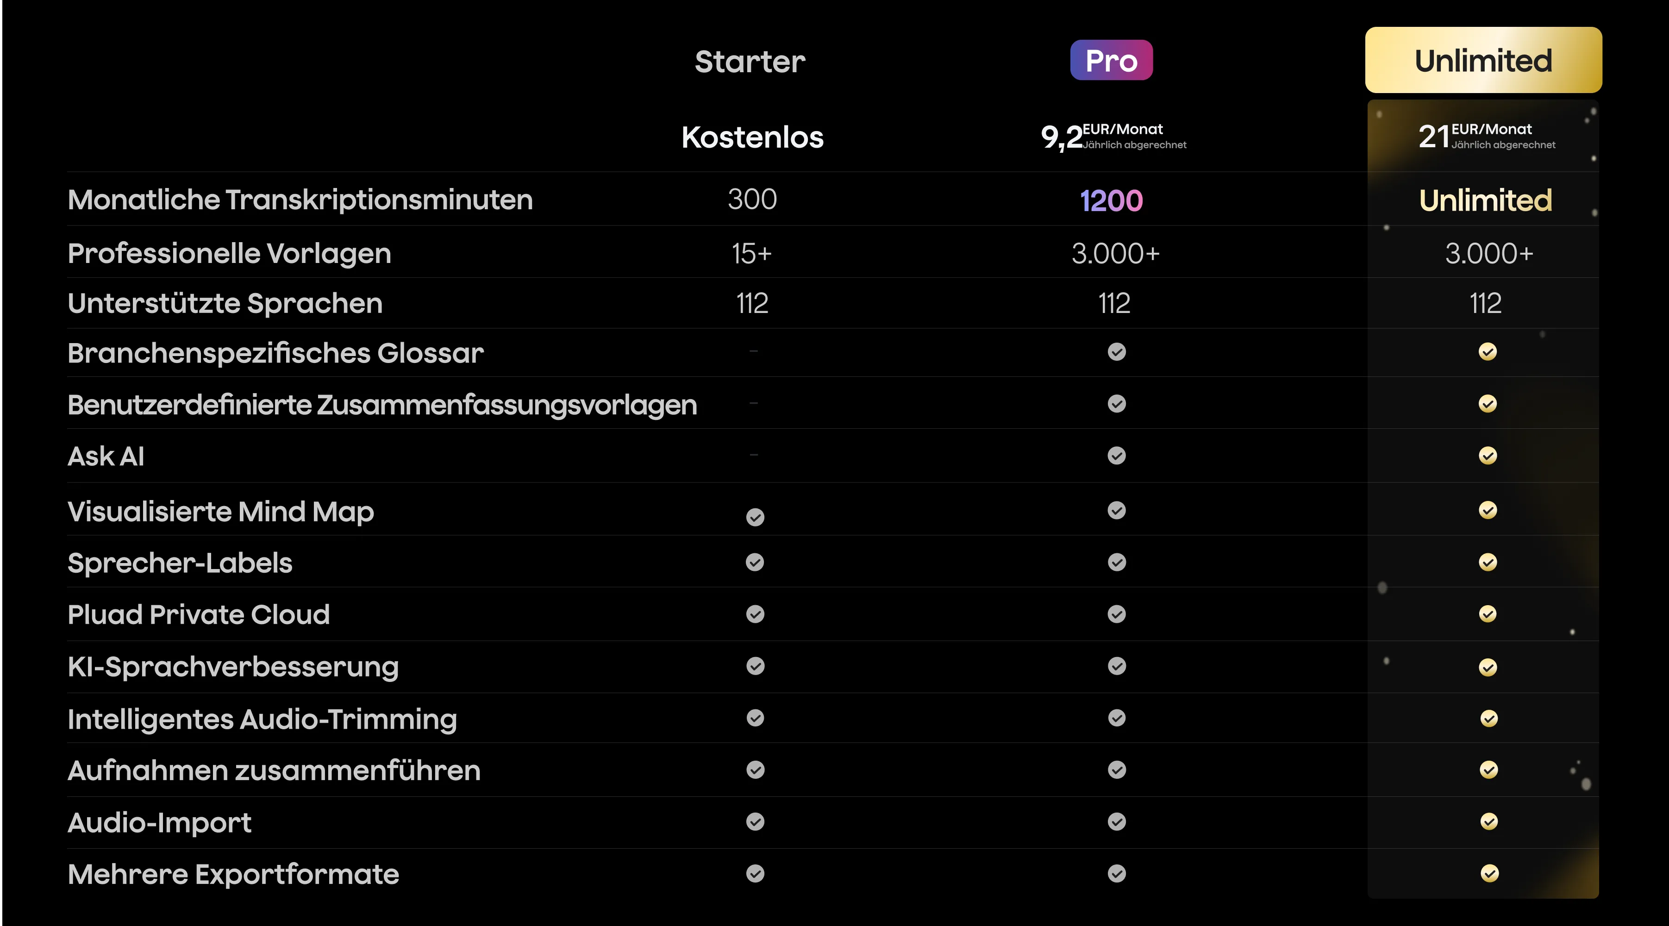Click the 21 EUR/Monat Unlimited price
This screenshot has height=926, width=1669.
[1486, 137]
